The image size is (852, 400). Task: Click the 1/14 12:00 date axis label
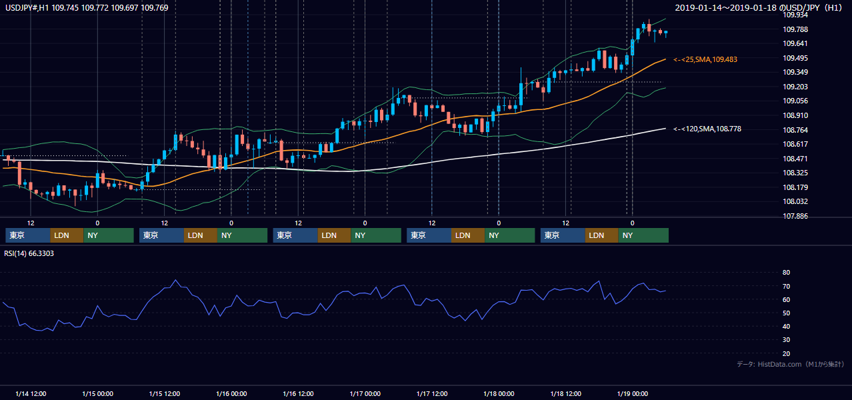(31, 393)
